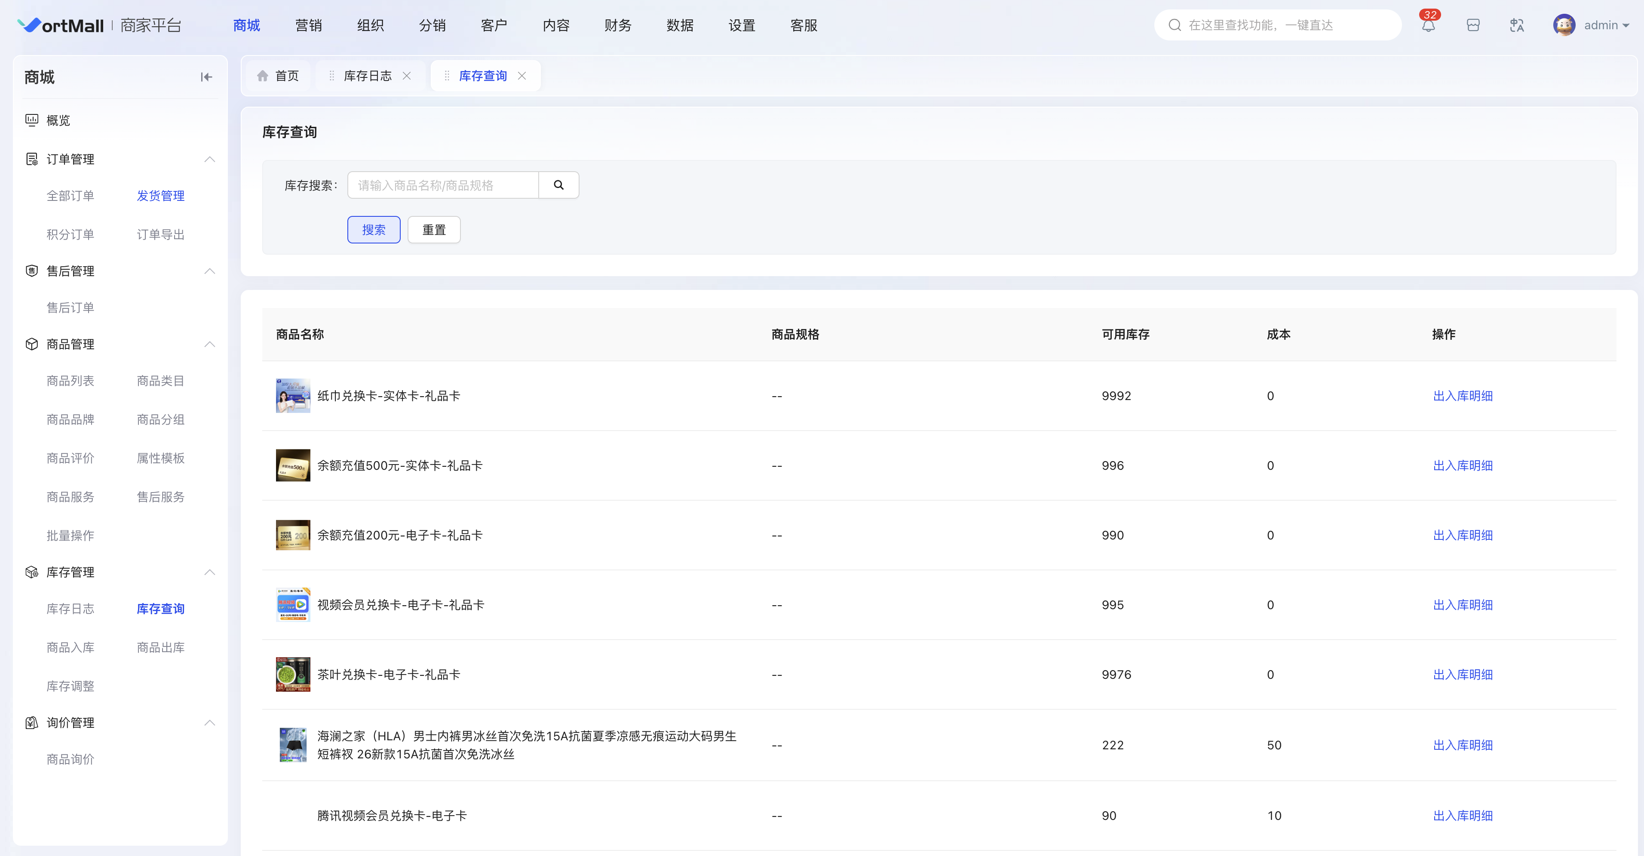This screenshot has width=1644, height=856.
Task: Click the language translation icon
Action: click(1517, 25)
